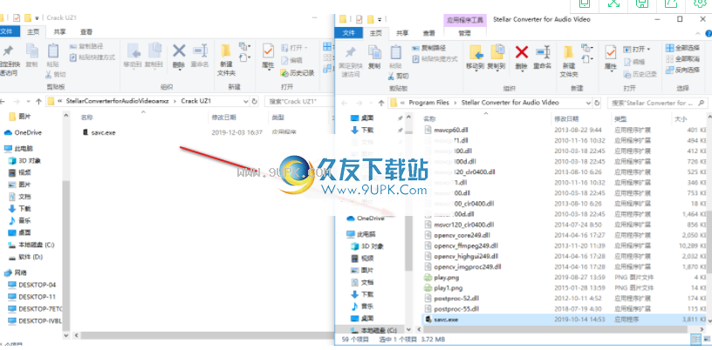Click Select none (全部取消) in Stellar Converter window

pyautogui.click(x=682, y=59)
